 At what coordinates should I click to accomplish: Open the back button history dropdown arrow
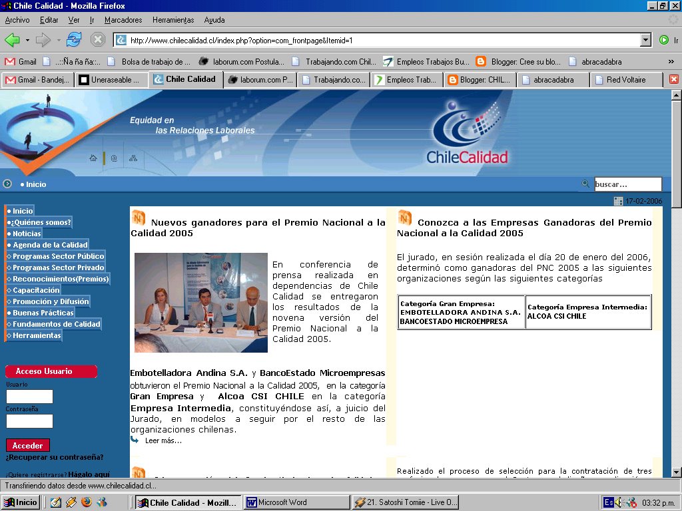pos(27,41)
